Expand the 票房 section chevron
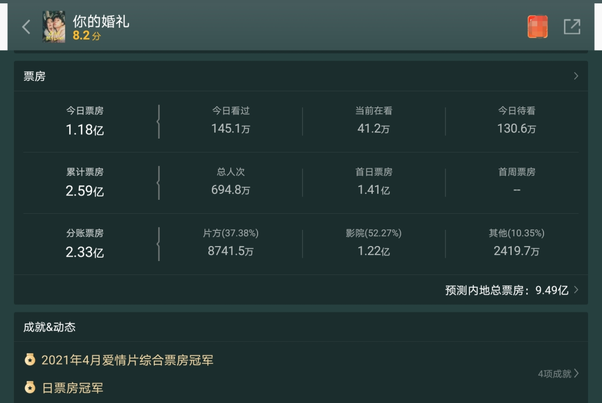The width and height of the screenshot is (602, 403). tap(576, 76)
